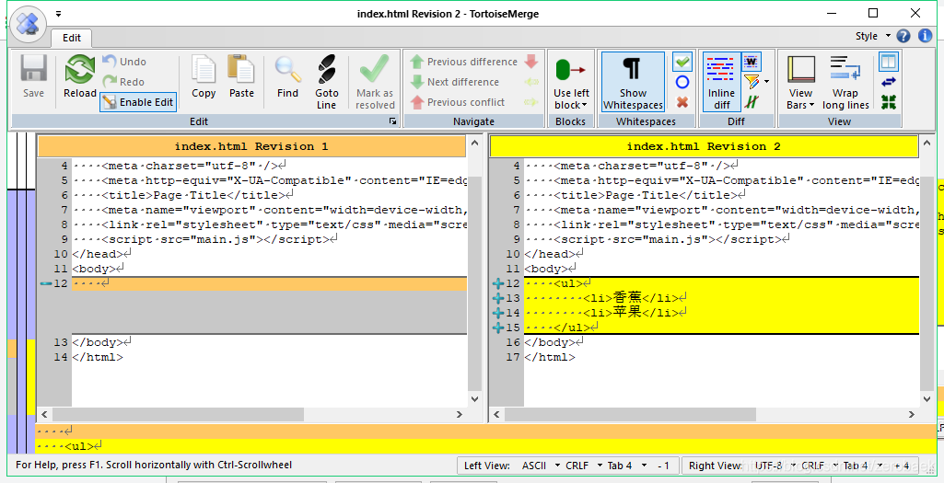Toggle Enable Edit mode
This screenshot has height=483, width=944.
pyautogui.click(x=138, y=102)
